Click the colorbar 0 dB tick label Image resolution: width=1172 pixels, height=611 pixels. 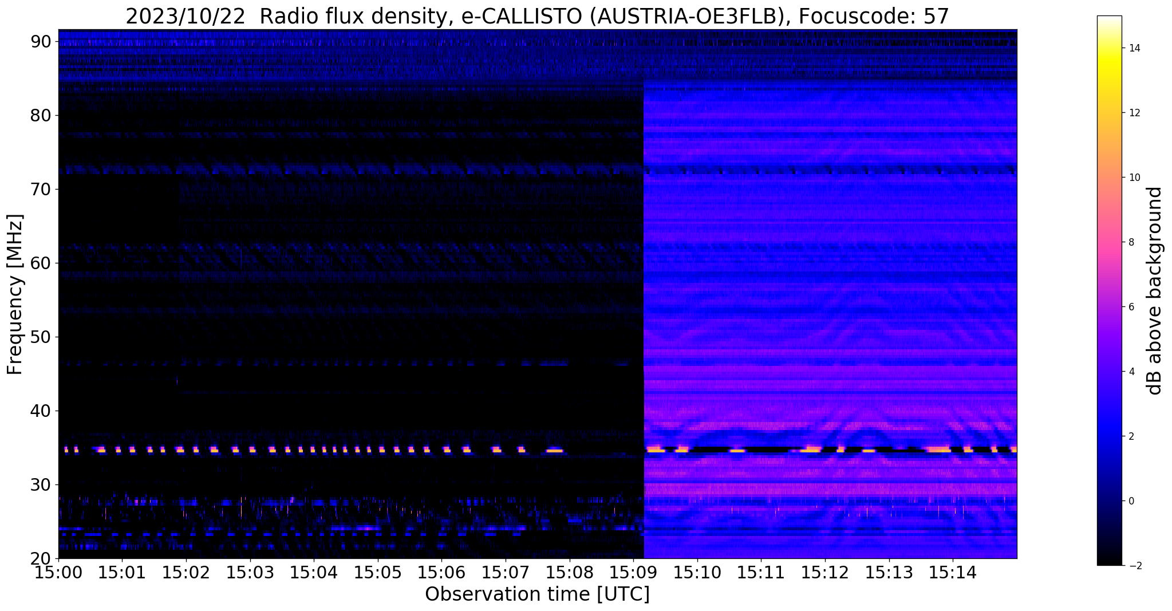pos(1131,501)
